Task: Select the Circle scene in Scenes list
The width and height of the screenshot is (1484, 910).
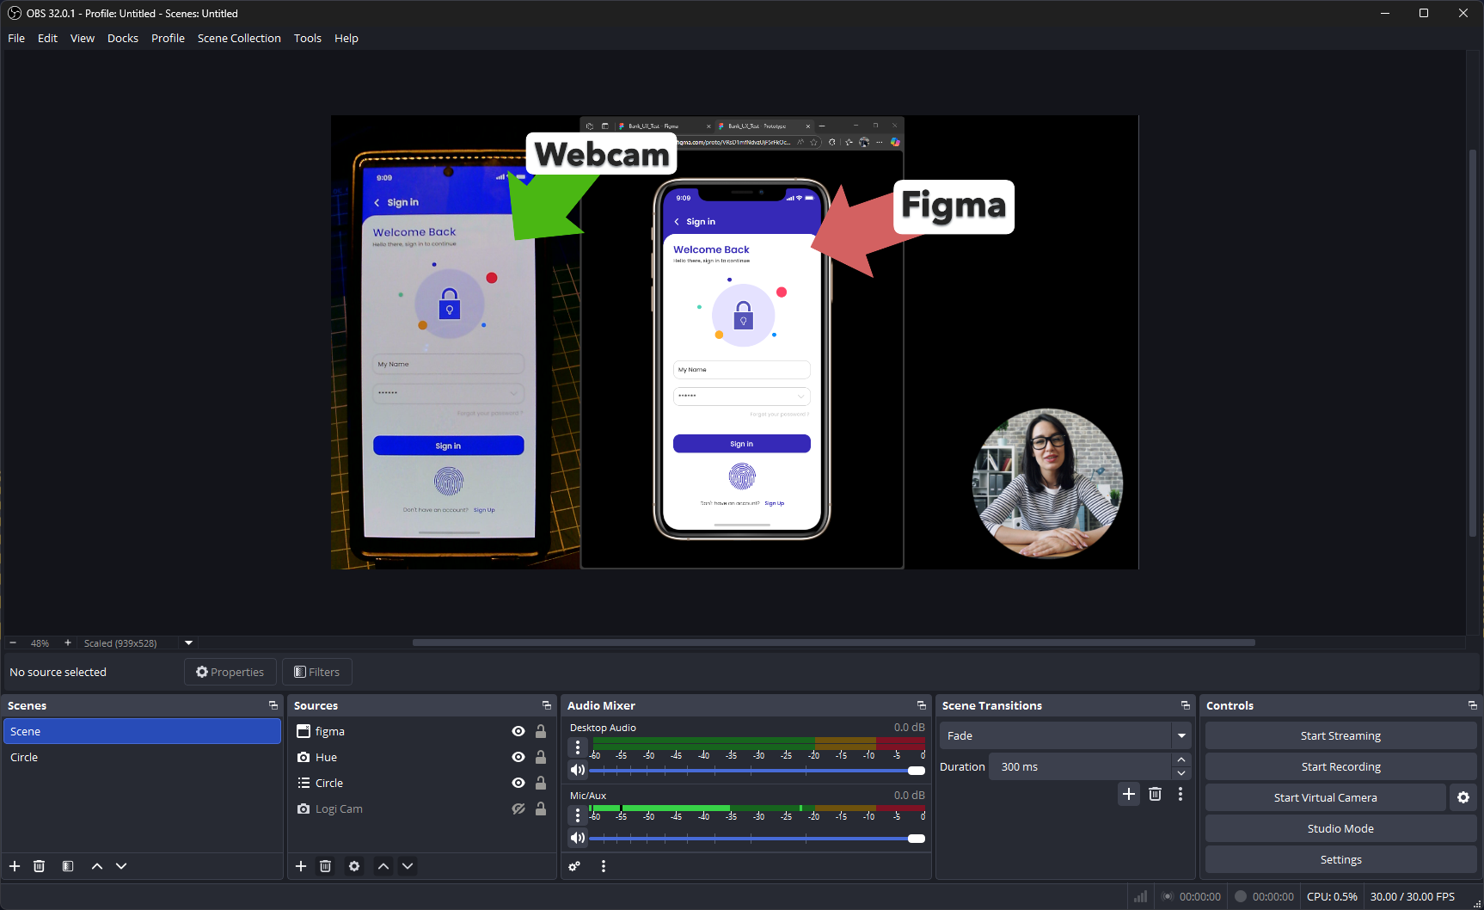Action: [24, 757]
